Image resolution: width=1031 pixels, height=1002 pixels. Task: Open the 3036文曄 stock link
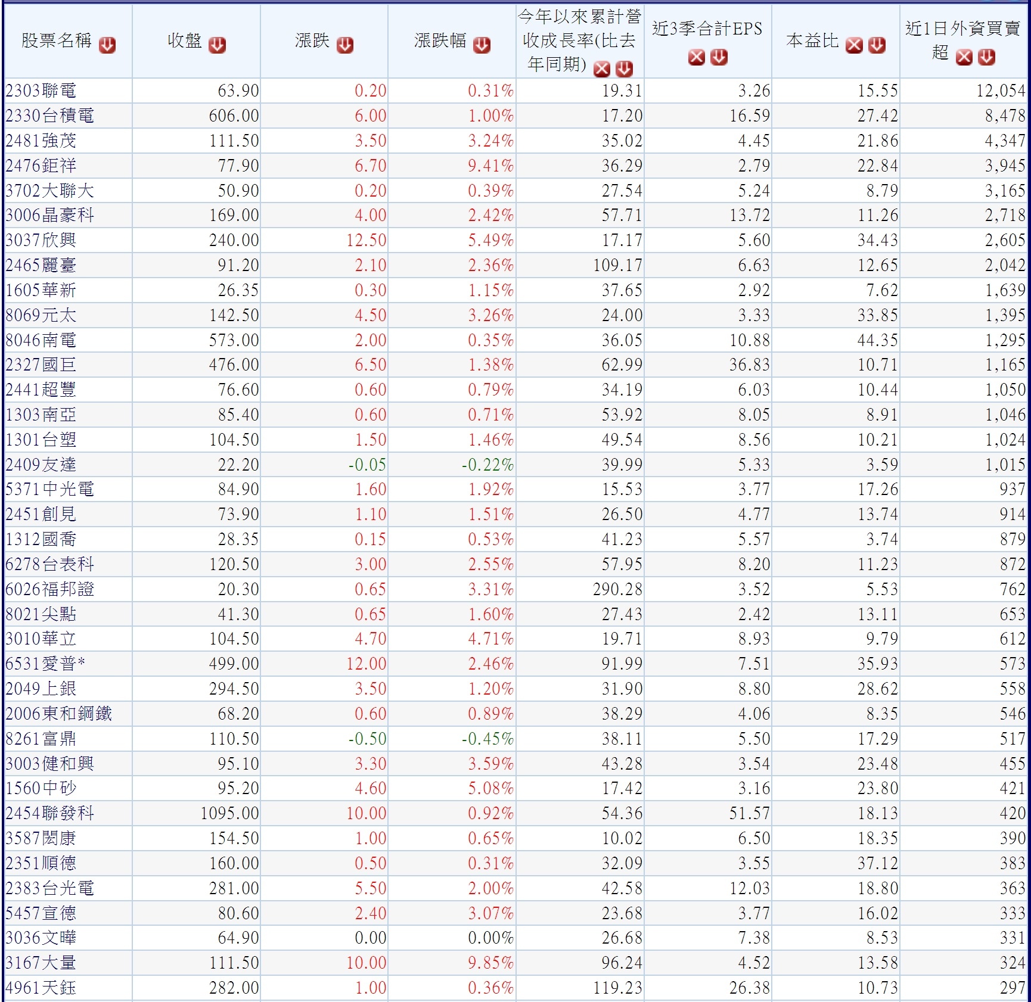tap(41, 938)
